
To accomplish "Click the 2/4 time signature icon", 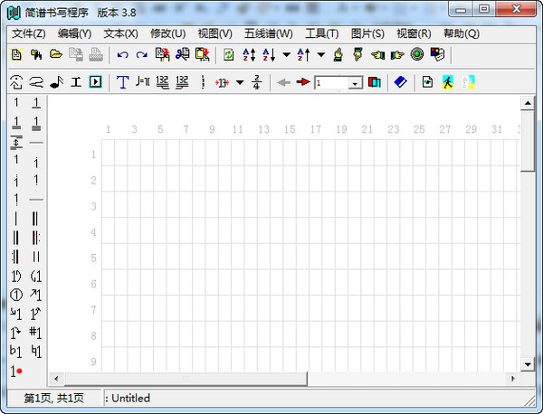I will (257, 83).
